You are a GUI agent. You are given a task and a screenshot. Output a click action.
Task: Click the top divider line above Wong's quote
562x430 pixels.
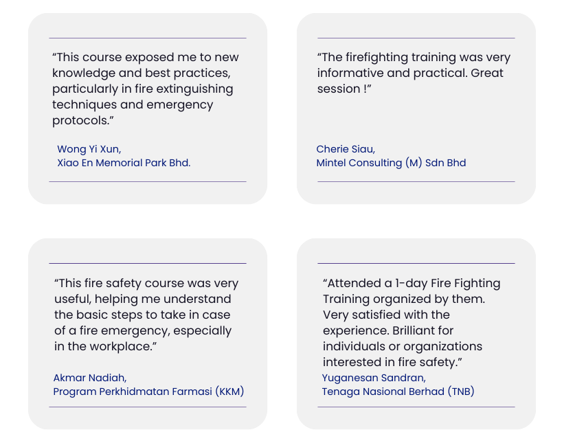coord(148,38)
